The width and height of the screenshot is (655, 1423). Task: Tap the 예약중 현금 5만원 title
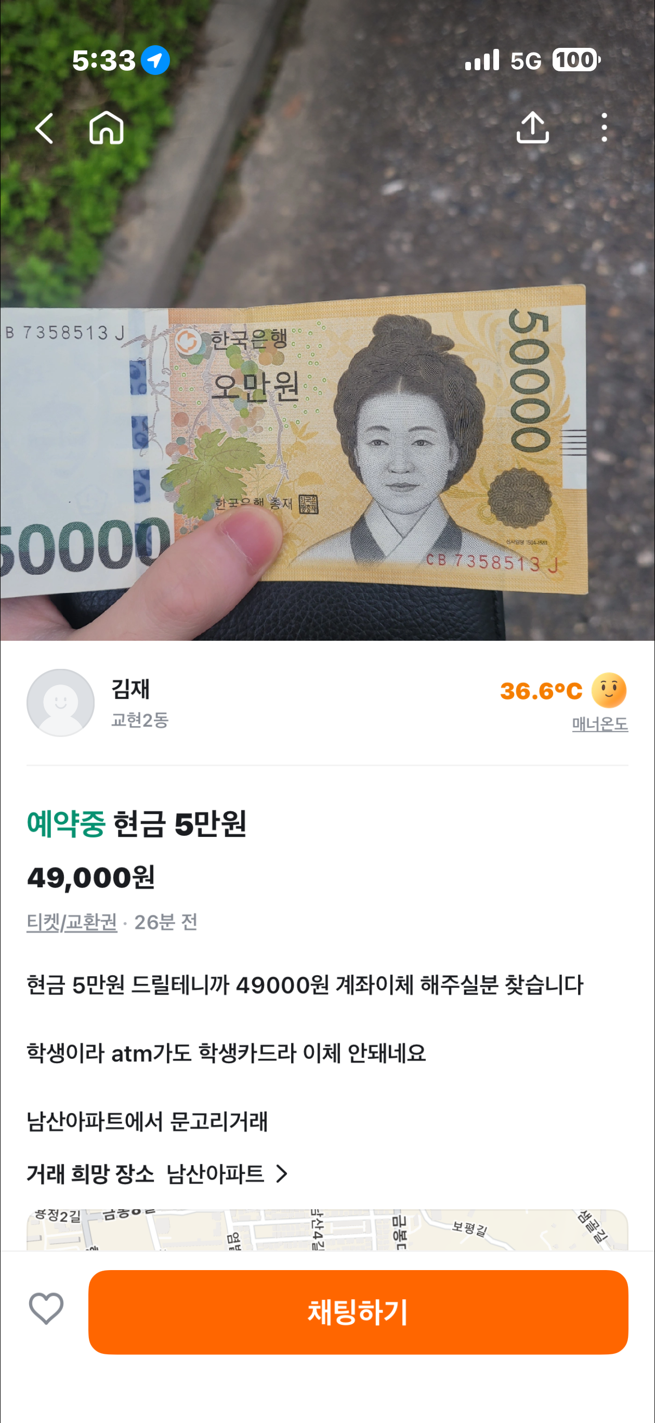coord(136,824)
